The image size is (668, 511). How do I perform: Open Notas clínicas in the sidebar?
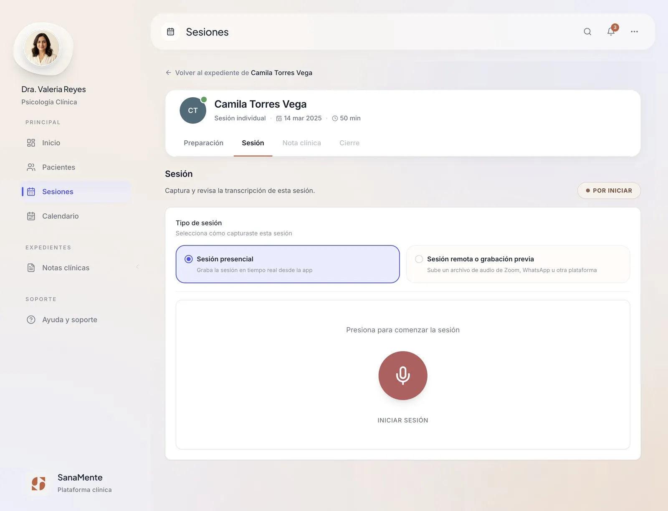click(76, 268)
